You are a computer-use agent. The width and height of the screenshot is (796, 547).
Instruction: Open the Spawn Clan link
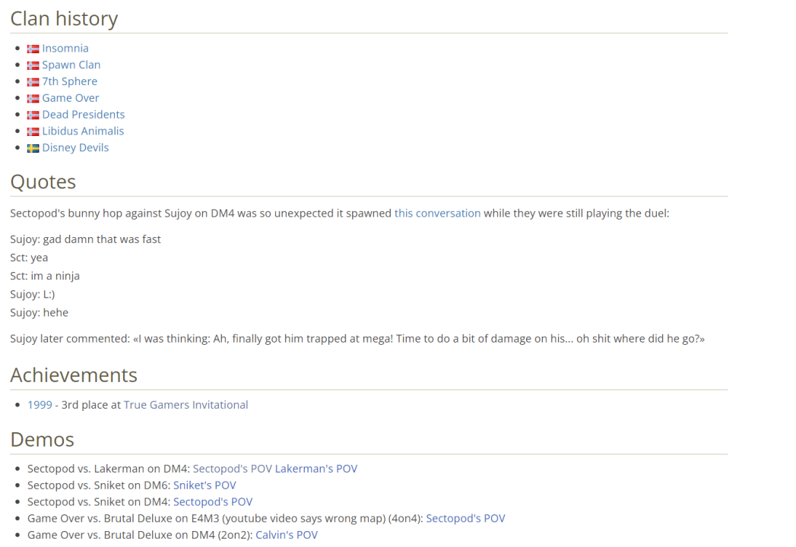(71, 65)
